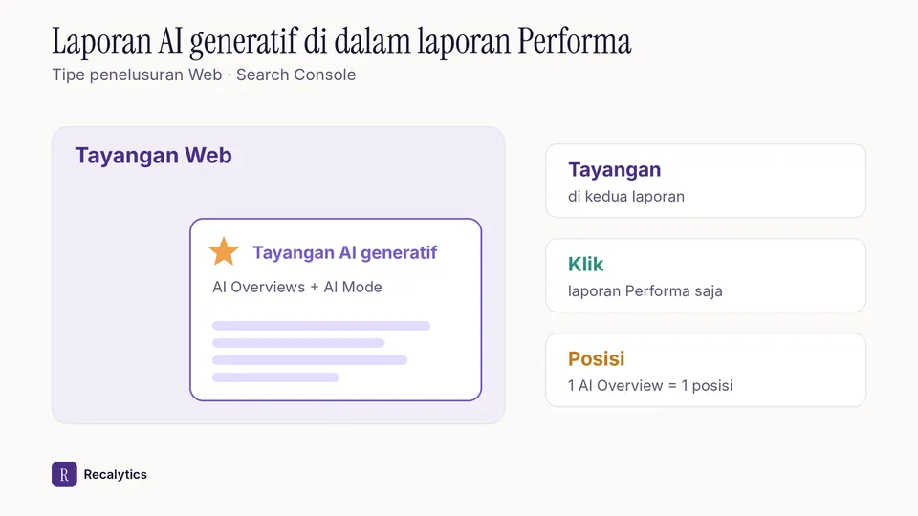
Task: Click the 'di kedua laporan' text
Action: [x=625, y=197]
